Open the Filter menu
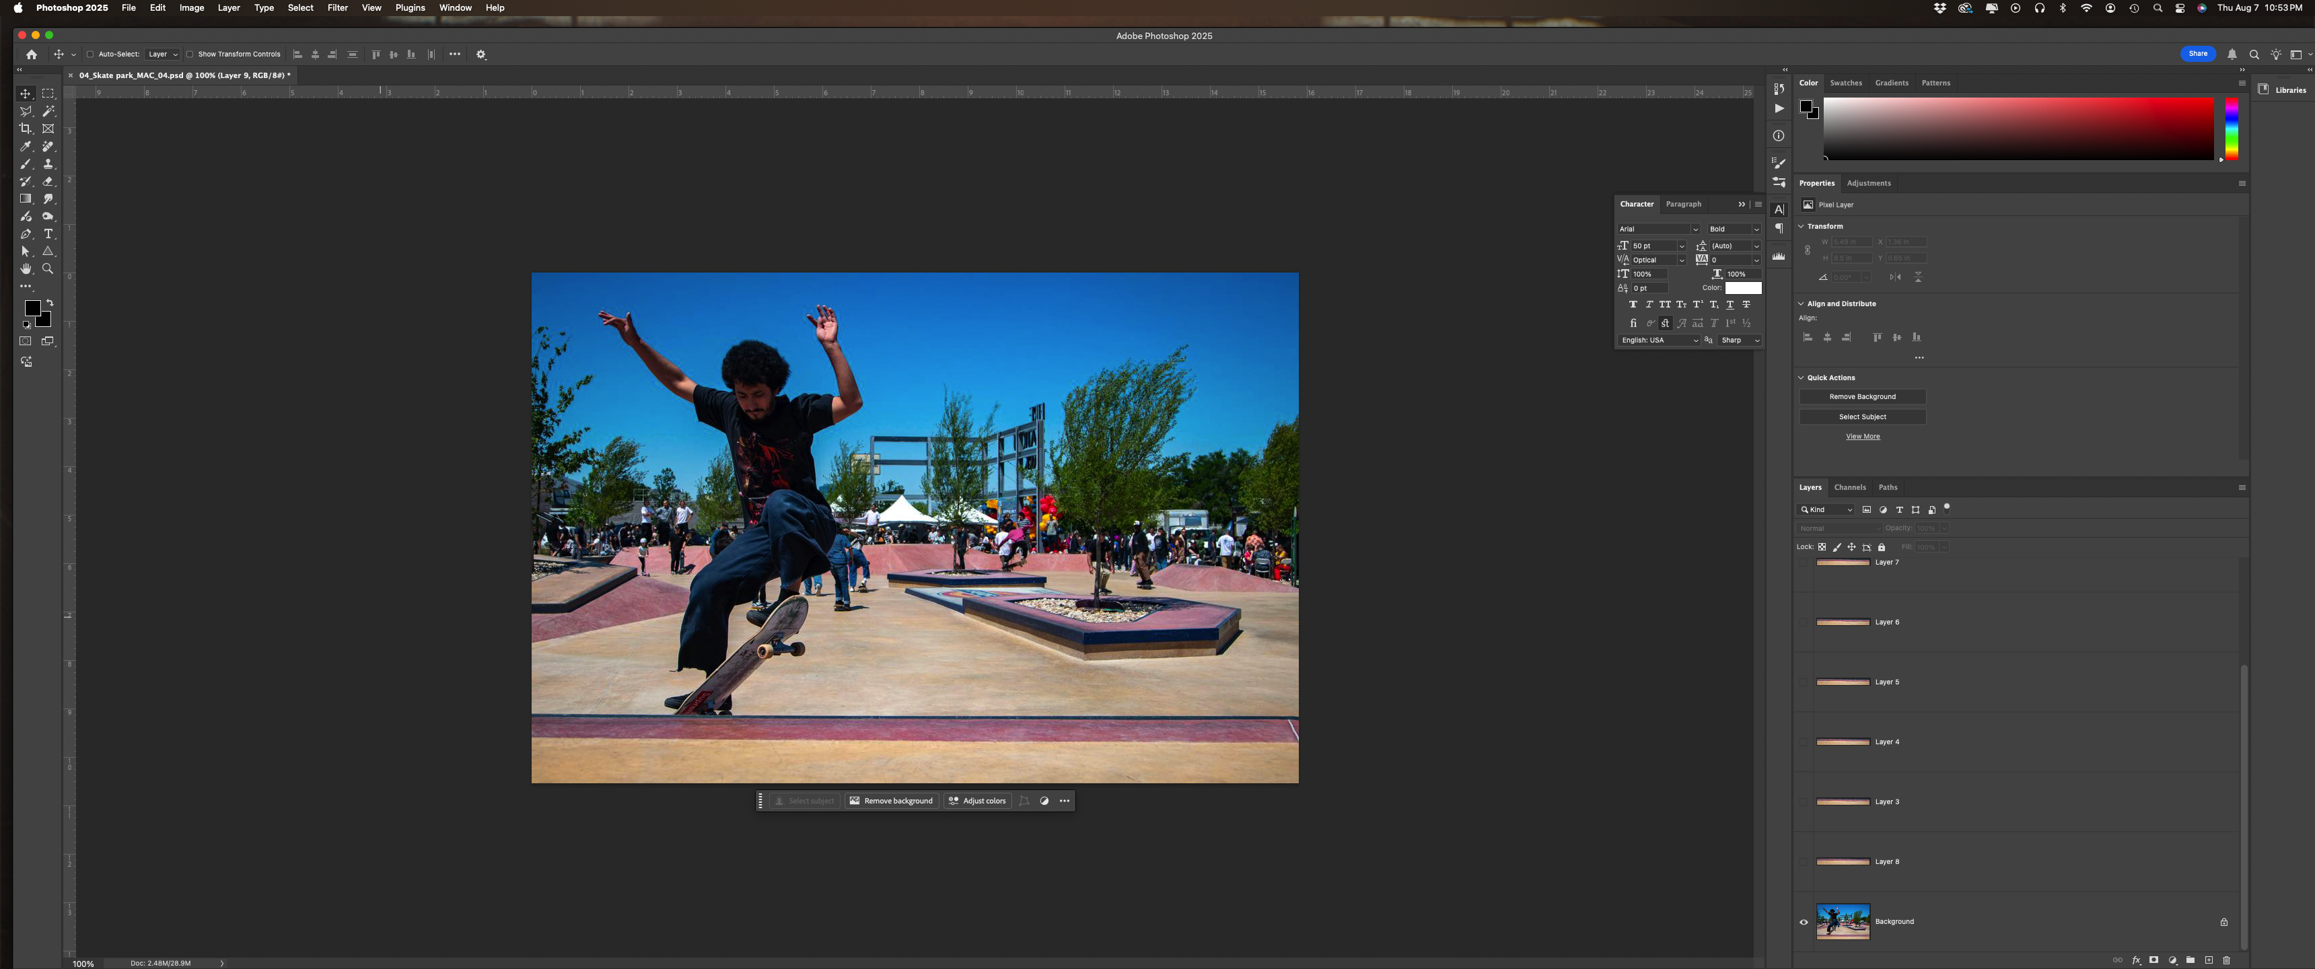Image resolution: width=2315 pixels, height=969 pixels. coord(337,8)
